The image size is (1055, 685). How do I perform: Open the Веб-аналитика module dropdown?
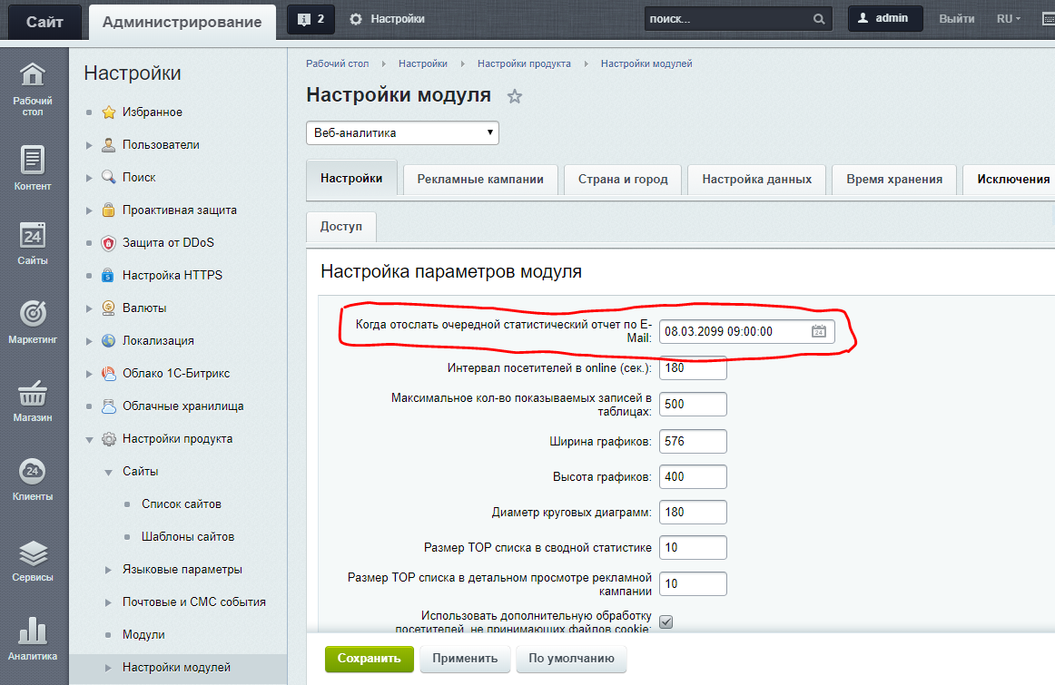click(402, 133)
